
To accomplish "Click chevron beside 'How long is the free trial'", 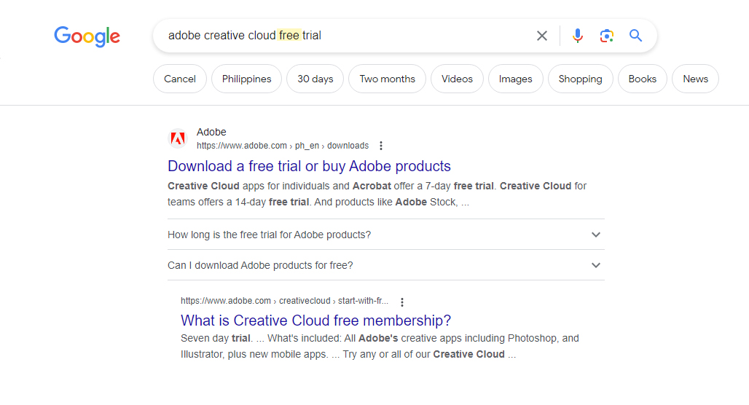I will [x=596, y=235].
